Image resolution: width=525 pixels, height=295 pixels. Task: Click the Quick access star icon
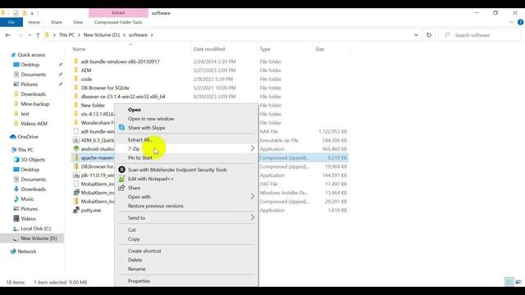[13, 55]
